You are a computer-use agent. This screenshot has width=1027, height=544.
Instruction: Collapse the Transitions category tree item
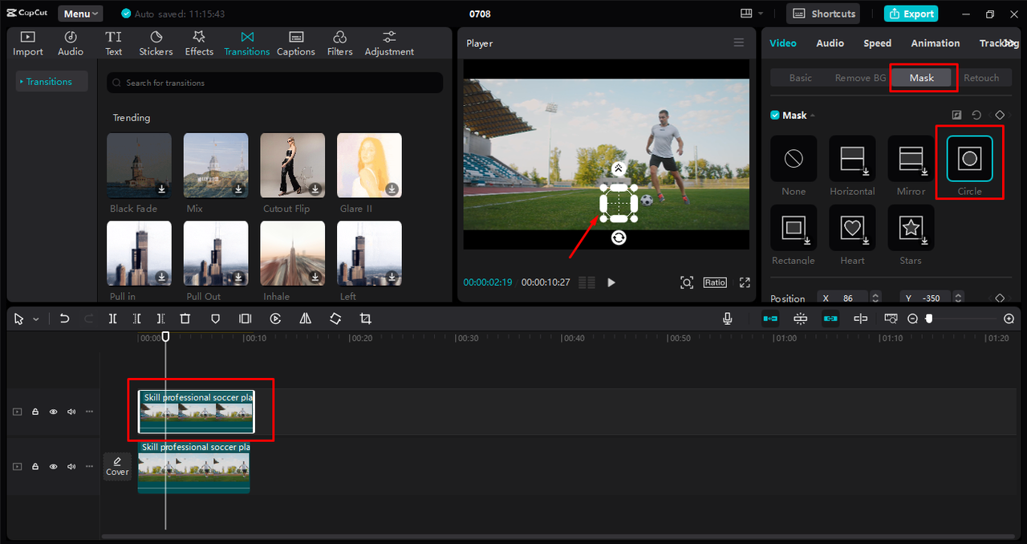(51, 82)
